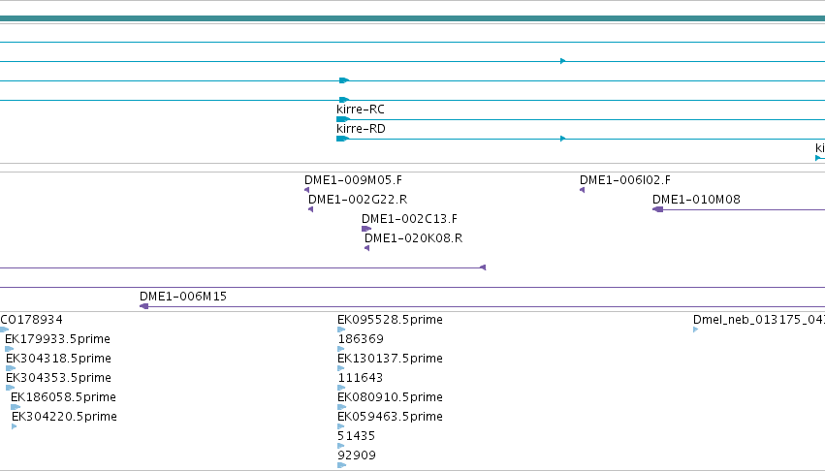Select the EK304220.5prime EST label
825x471 pixels.
[x=64, y=417]
